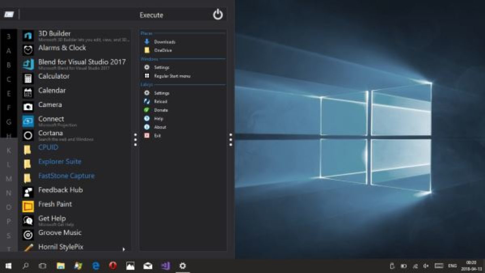This screenshot has width=485, height=273.
Task: Launch the Calculator app
Action: [x=54, y=76]
